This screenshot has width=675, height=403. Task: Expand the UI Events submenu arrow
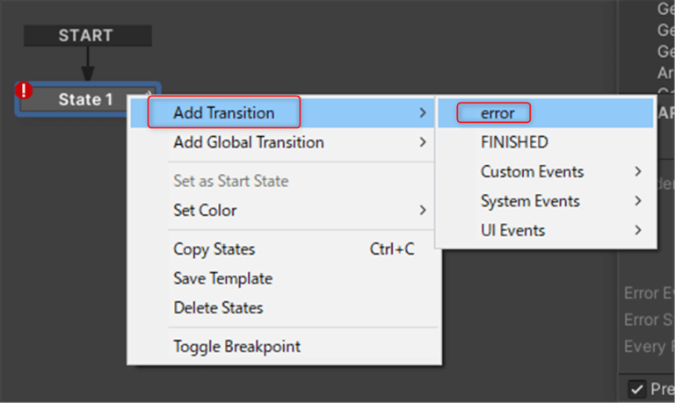tap(638, 230)
